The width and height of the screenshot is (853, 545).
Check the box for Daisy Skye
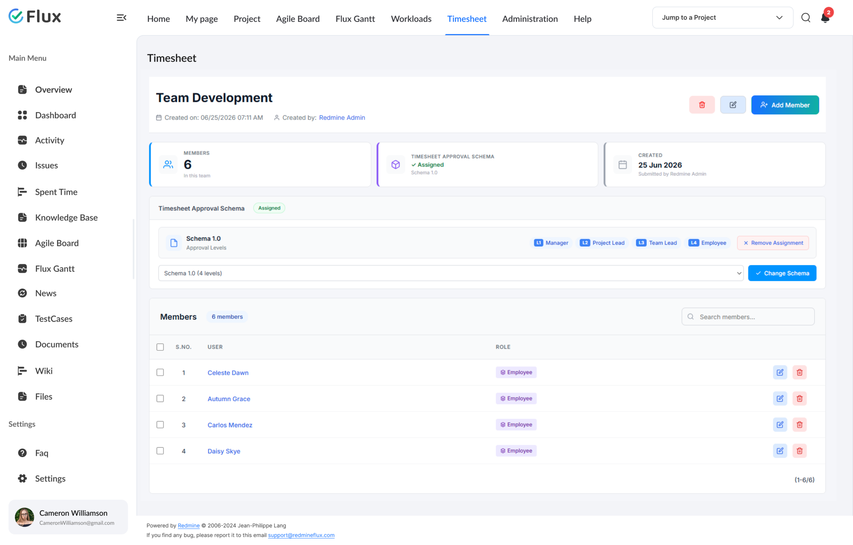[160, 451]
